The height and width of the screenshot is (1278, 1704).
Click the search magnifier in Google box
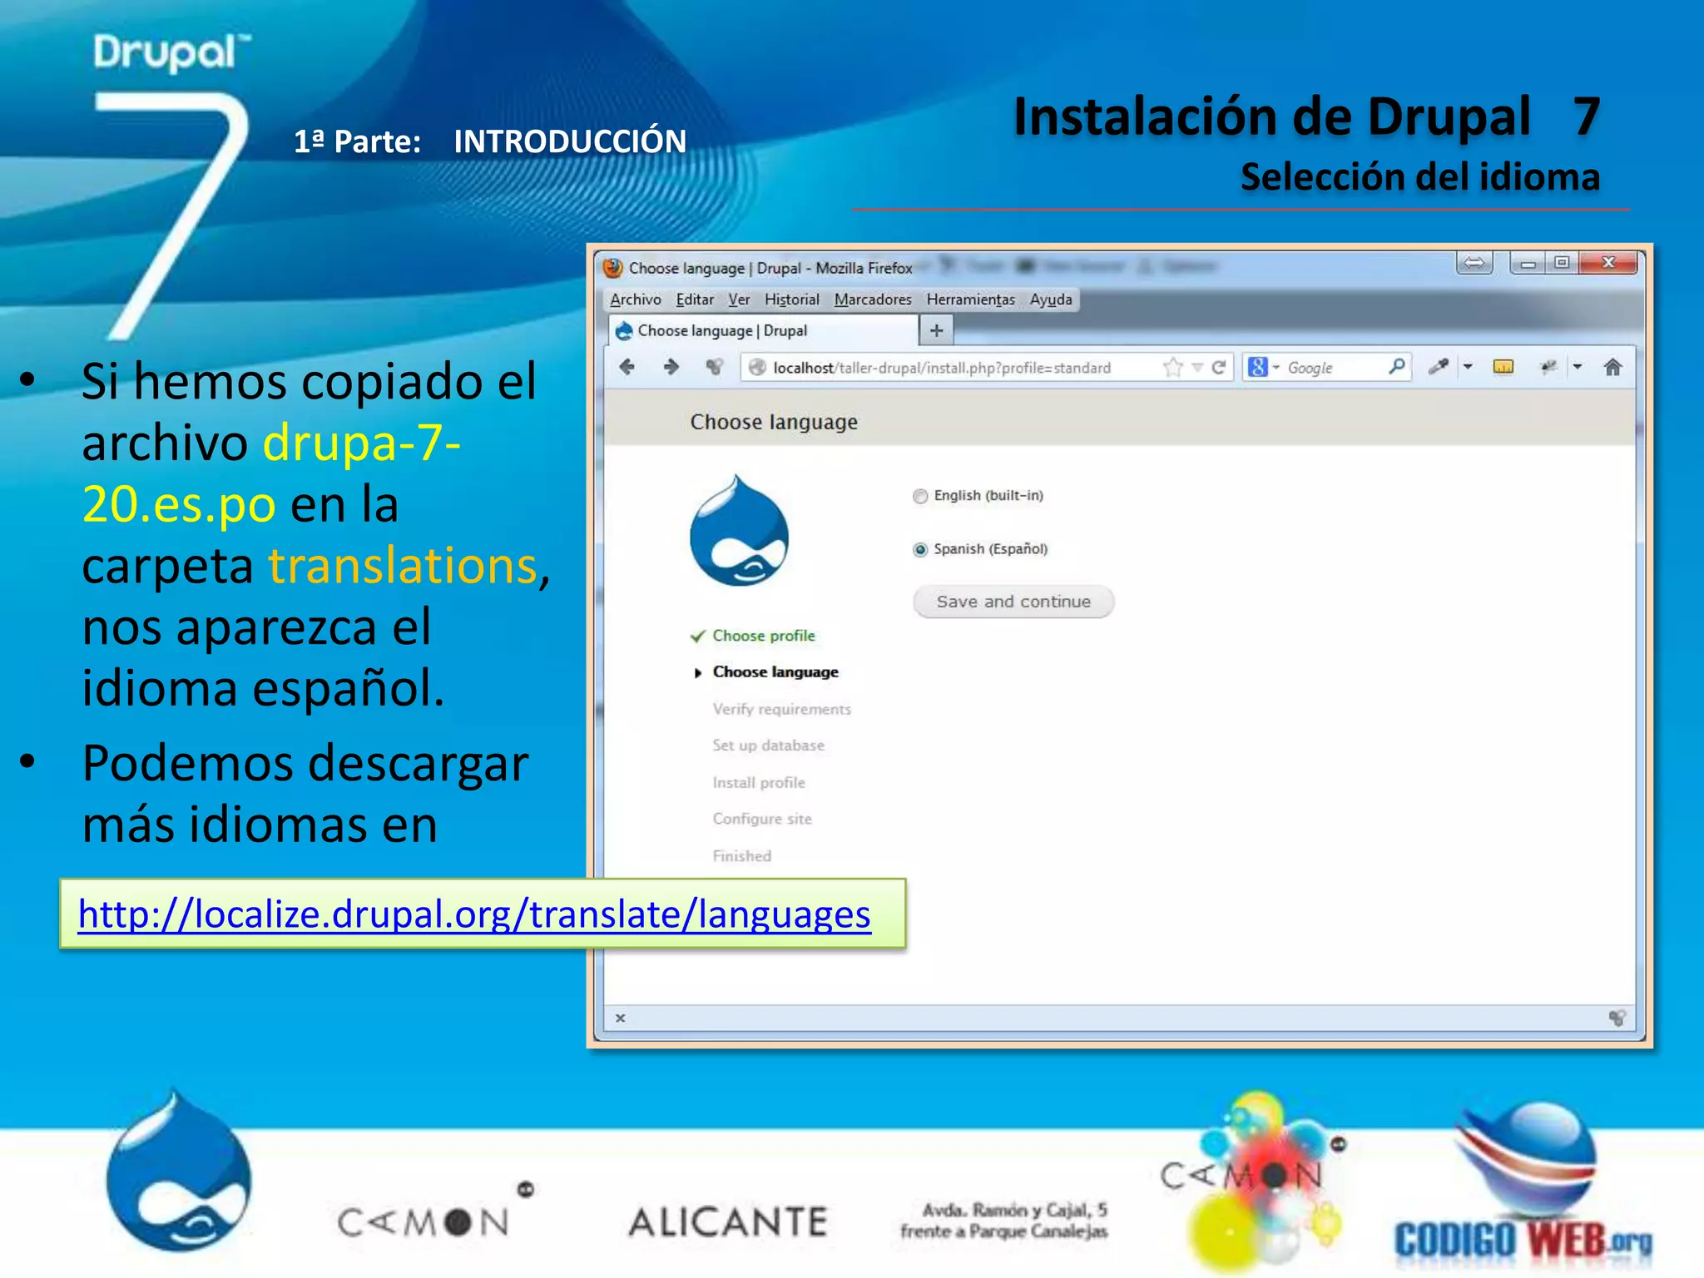[1397, 366]
